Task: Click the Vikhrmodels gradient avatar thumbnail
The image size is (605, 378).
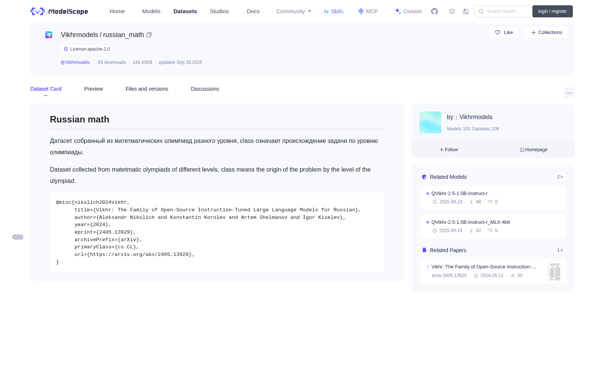Action: [430, 122]
